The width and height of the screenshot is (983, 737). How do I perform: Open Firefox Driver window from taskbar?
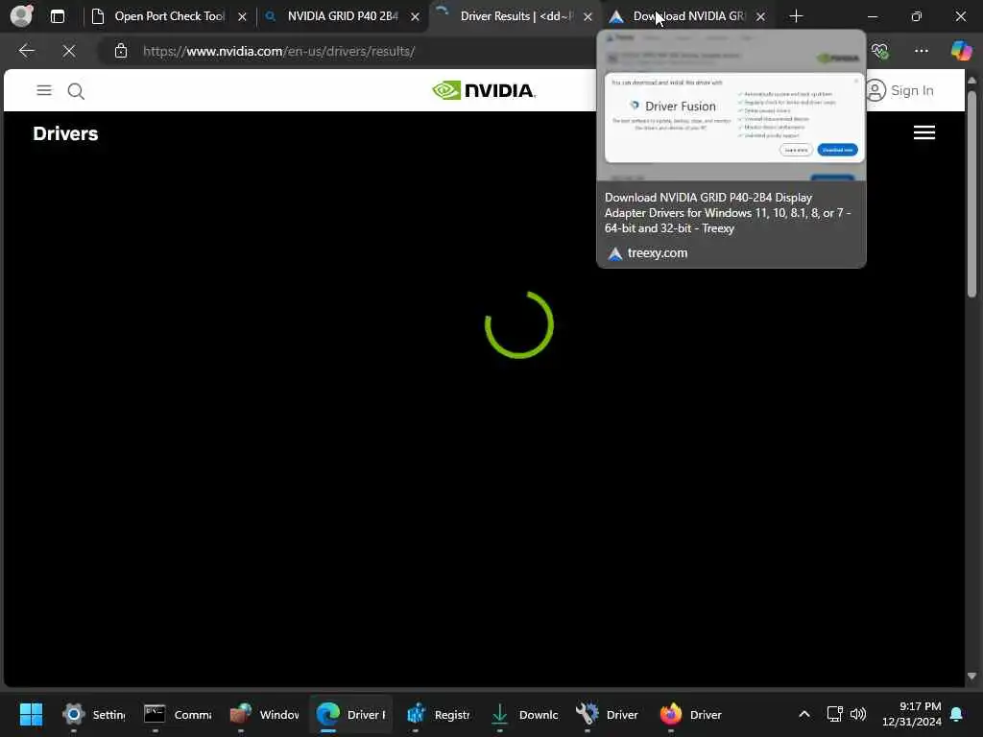[691, 714]
